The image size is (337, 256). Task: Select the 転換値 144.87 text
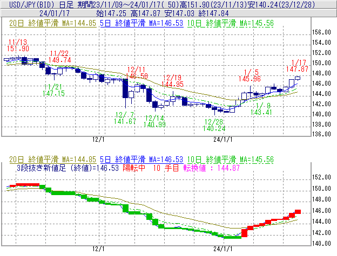tap(212, 168)
